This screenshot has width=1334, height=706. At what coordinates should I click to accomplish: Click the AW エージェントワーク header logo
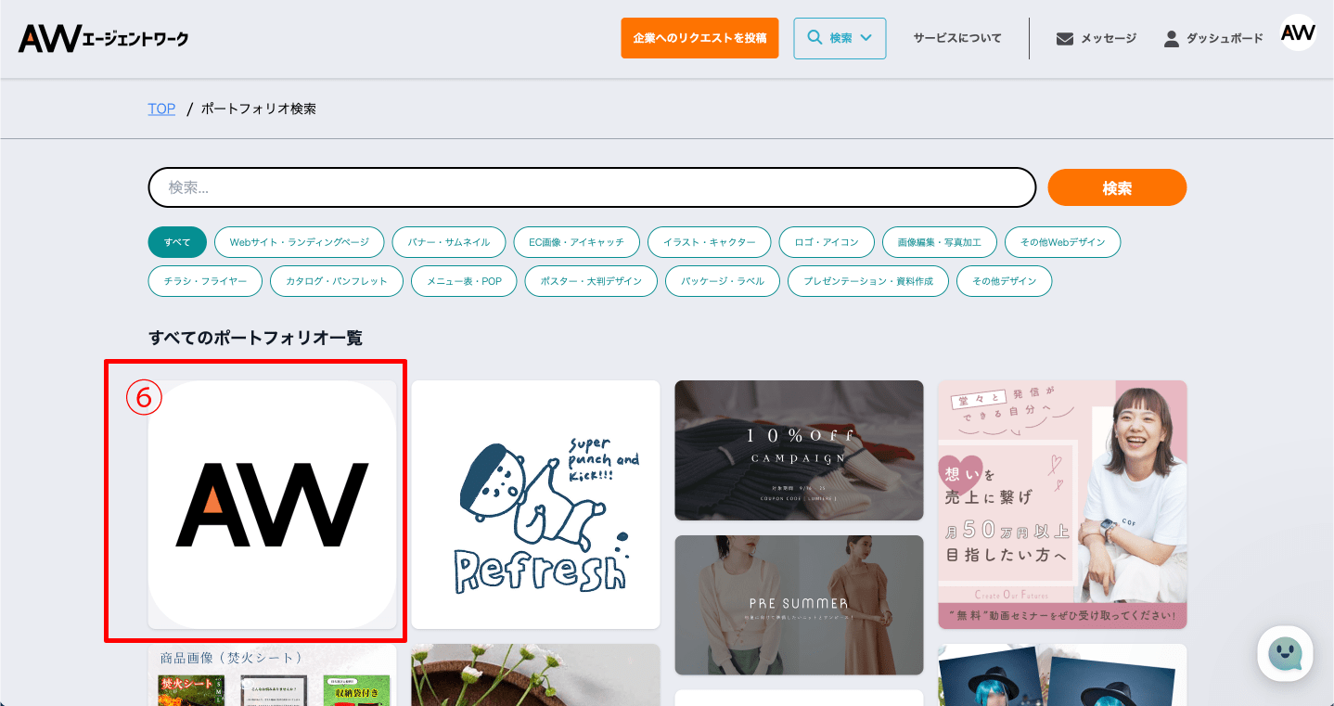click(103, 39)
